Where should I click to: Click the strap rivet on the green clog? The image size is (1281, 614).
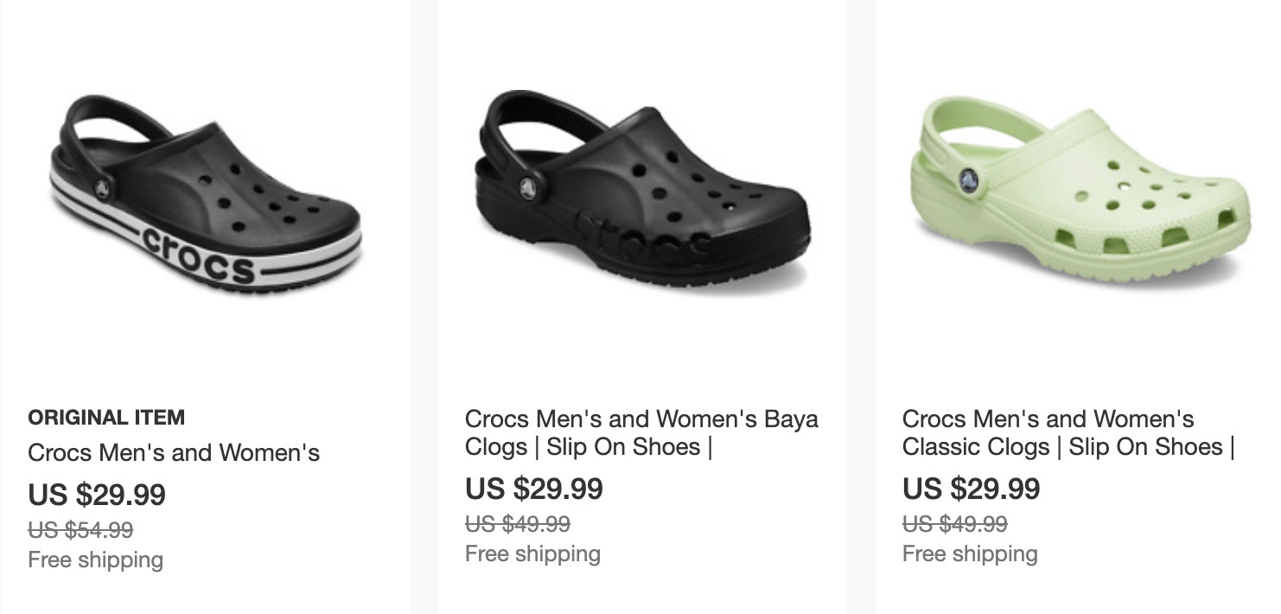coord(970,180)
